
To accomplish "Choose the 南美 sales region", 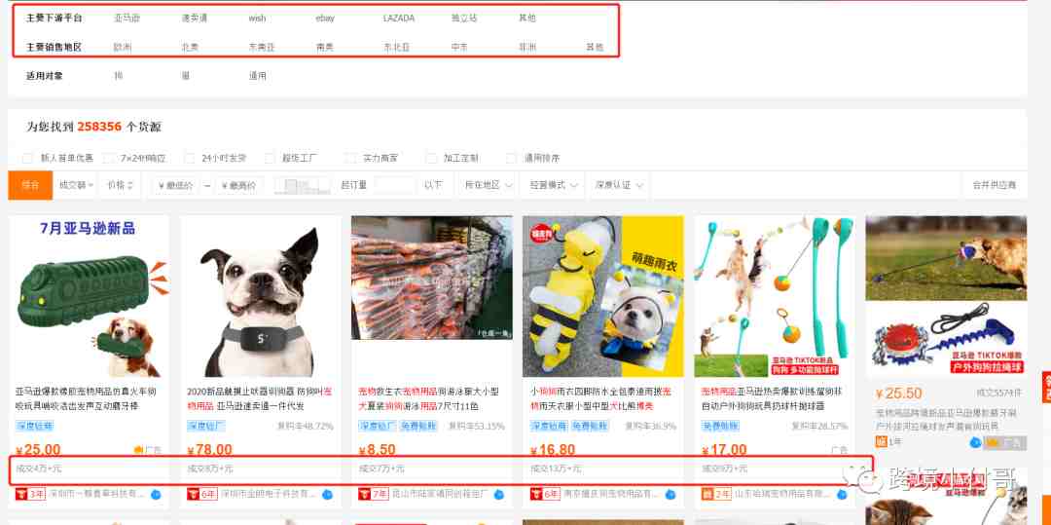I will coord(324,47).
